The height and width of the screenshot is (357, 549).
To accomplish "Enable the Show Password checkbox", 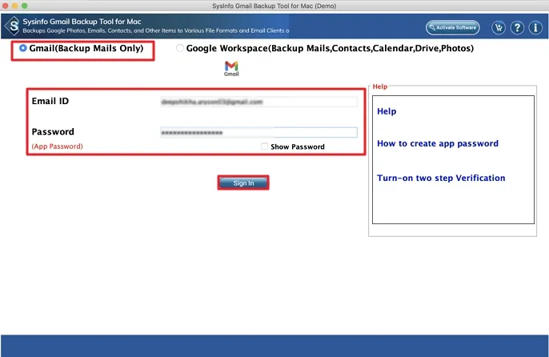I will (264, 146).
